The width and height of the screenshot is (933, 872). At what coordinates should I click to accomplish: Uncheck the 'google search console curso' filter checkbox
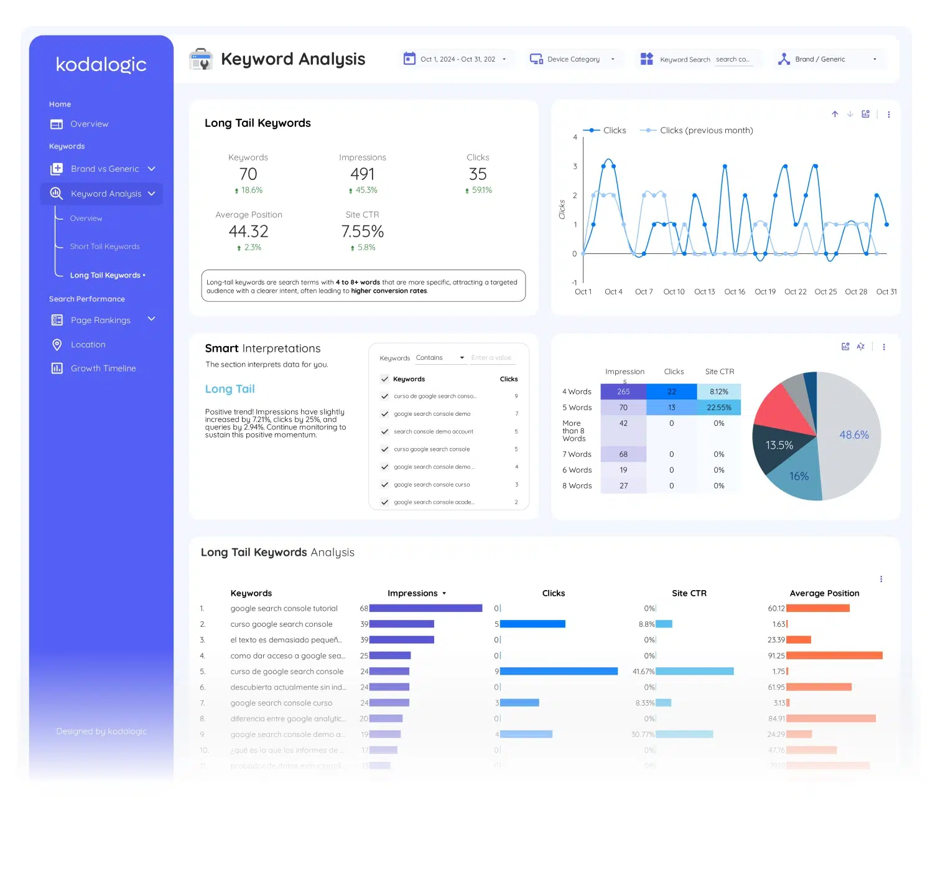click(385, 485)
